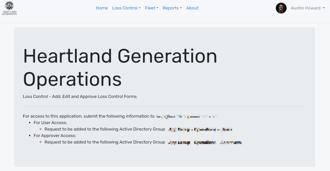
Task: Click the "For Approver Access:" bullet item
Action: 55,136
